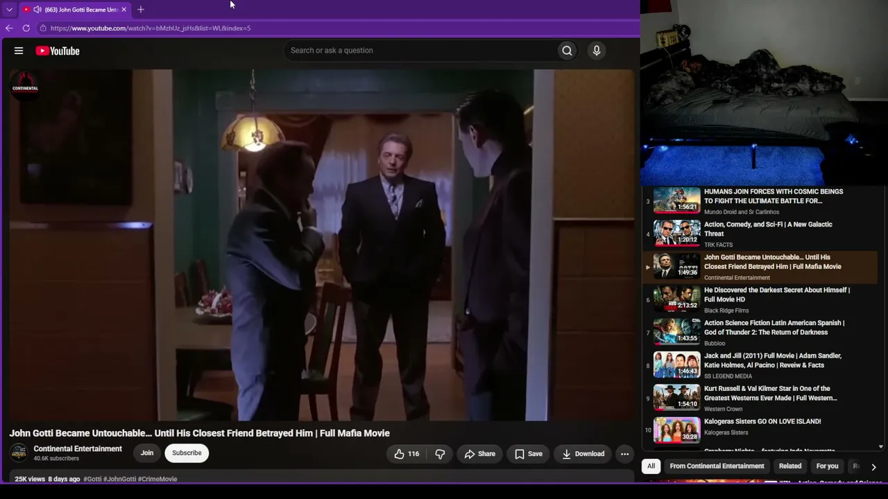Reload the current YouTube page
Viewport: 888px width, 499px height.
(26, 28)
